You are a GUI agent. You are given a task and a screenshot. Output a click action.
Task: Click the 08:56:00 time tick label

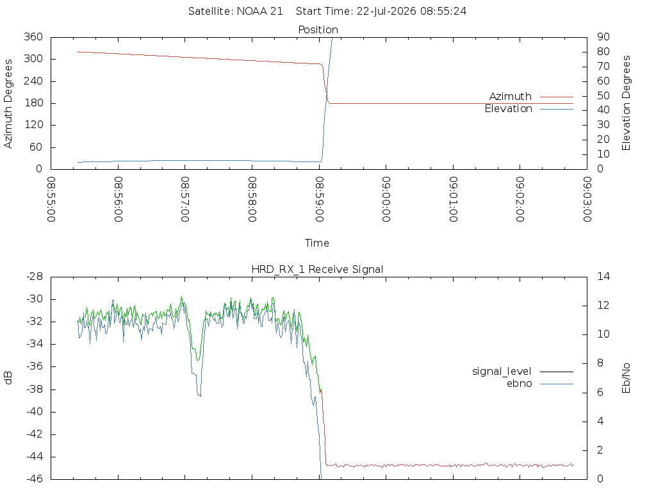(119, 199)
